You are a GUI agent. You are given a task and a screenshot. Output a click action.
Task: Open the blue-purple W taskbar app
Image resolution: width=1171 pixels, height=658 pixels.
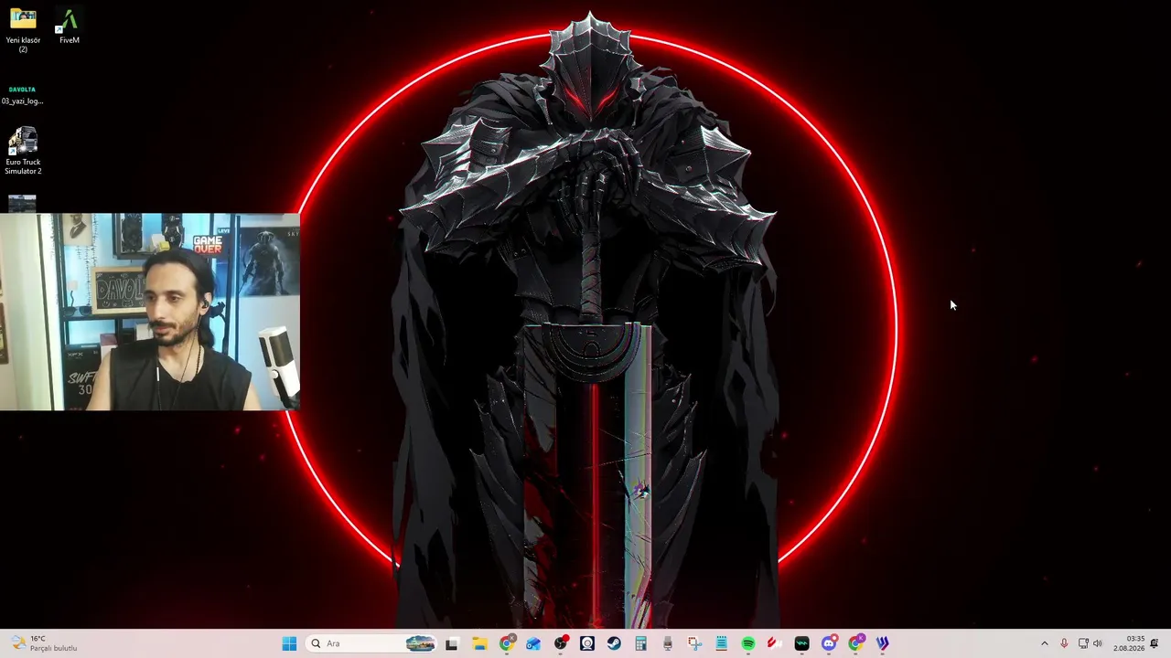(x=882, y=643)
